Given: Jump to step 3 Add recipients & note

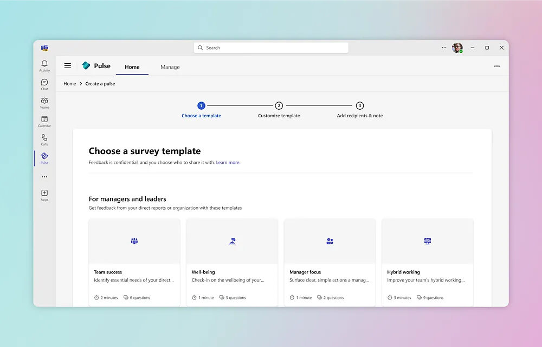Looking at the screenshot, I should tap(360, 106).
